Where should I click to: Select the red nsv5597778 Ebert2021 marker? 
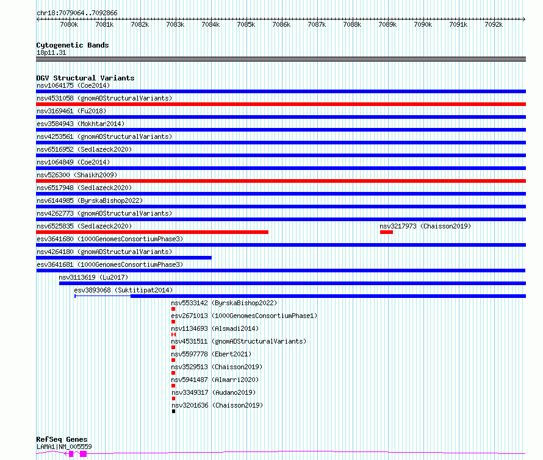pos(173,360)
